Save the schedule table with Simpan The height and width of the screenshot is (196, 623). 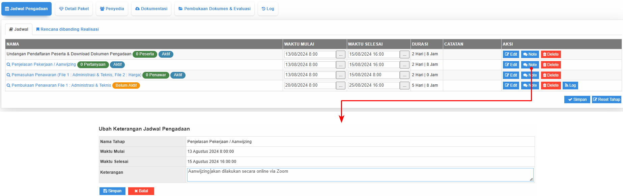[577, 100]
